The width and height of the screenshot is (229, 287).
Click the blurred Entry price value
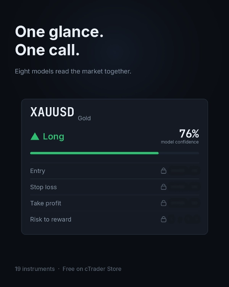click(x=184, y=171)
